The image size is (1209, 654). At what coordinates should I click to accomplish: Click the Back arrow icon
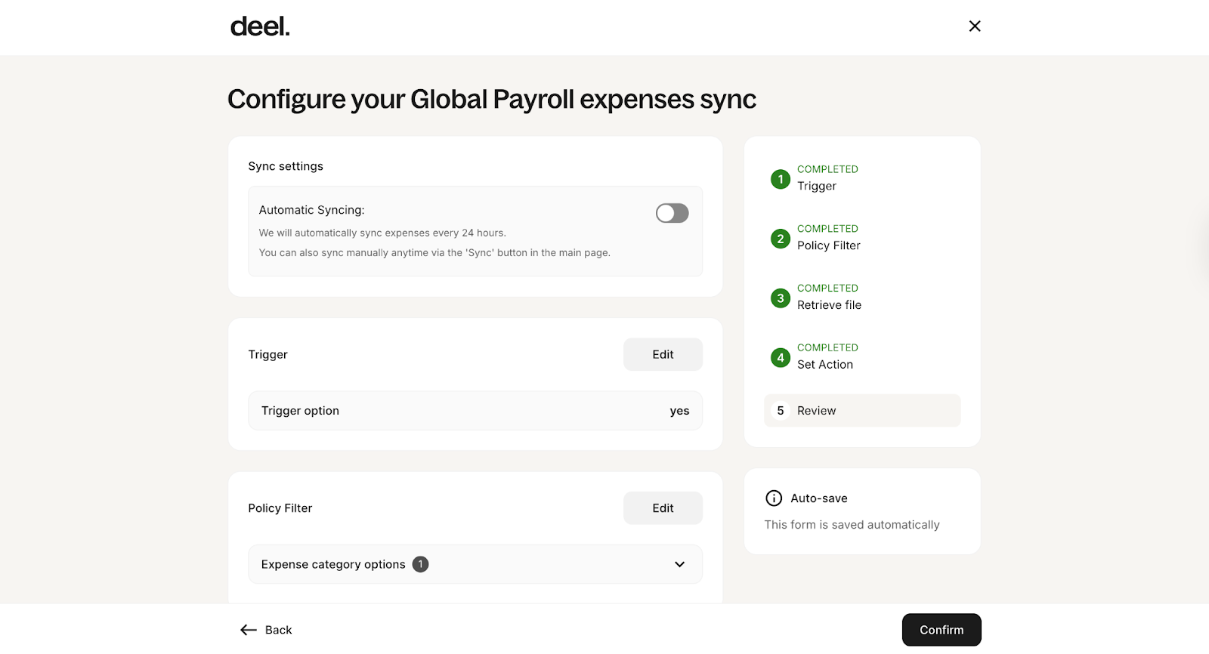tap(249, 630)
